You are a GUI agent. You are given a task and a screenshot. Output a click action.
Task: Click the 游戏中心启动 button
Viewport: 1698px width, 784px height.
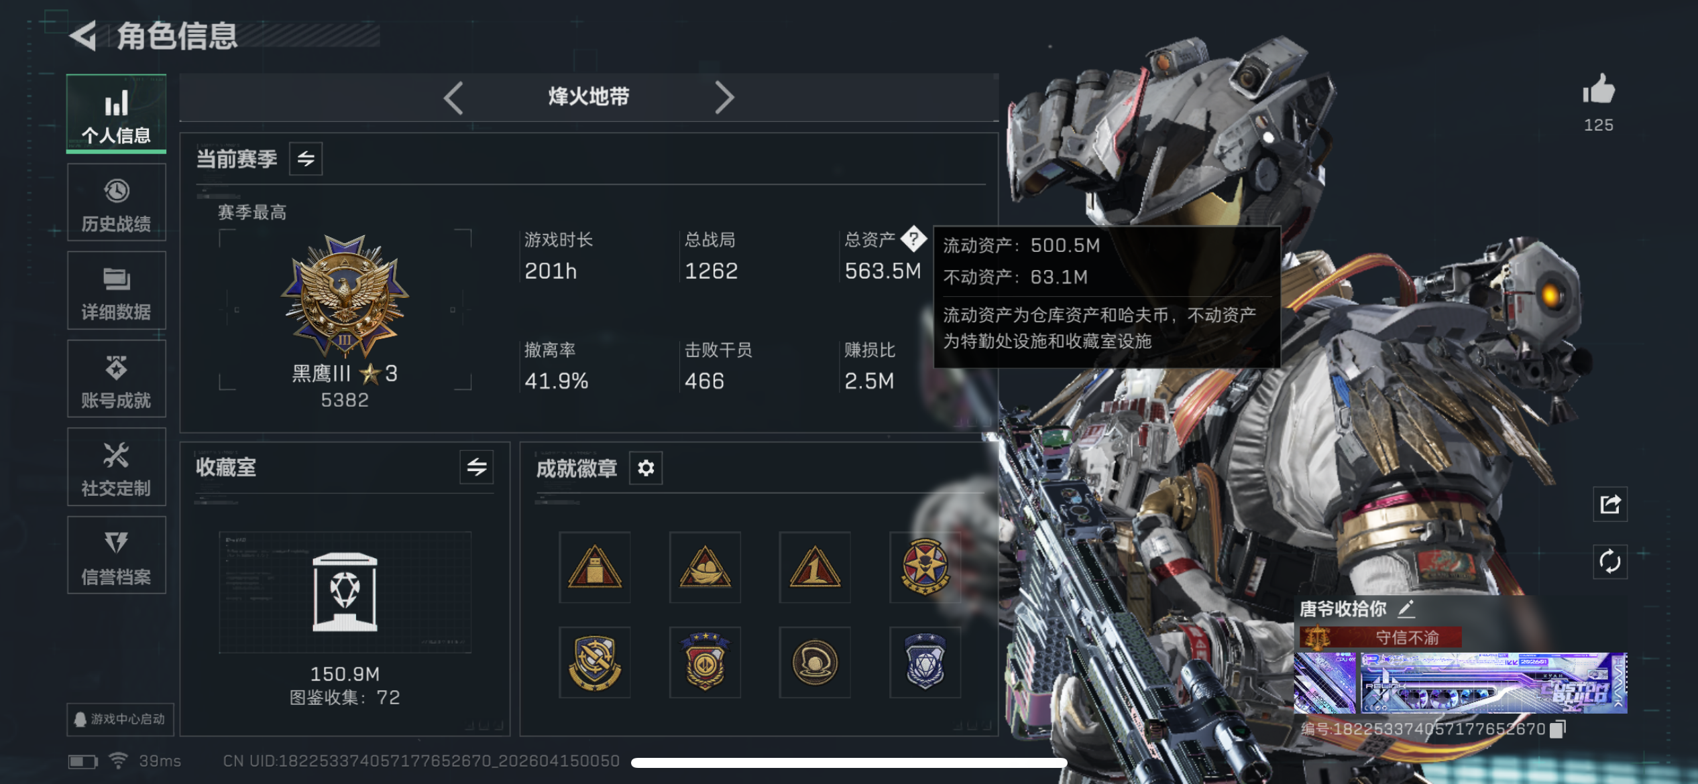120,719
